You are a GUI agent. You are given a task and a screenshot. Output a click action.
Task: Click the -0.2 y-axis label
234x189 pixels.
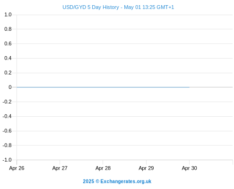(7, 102)
